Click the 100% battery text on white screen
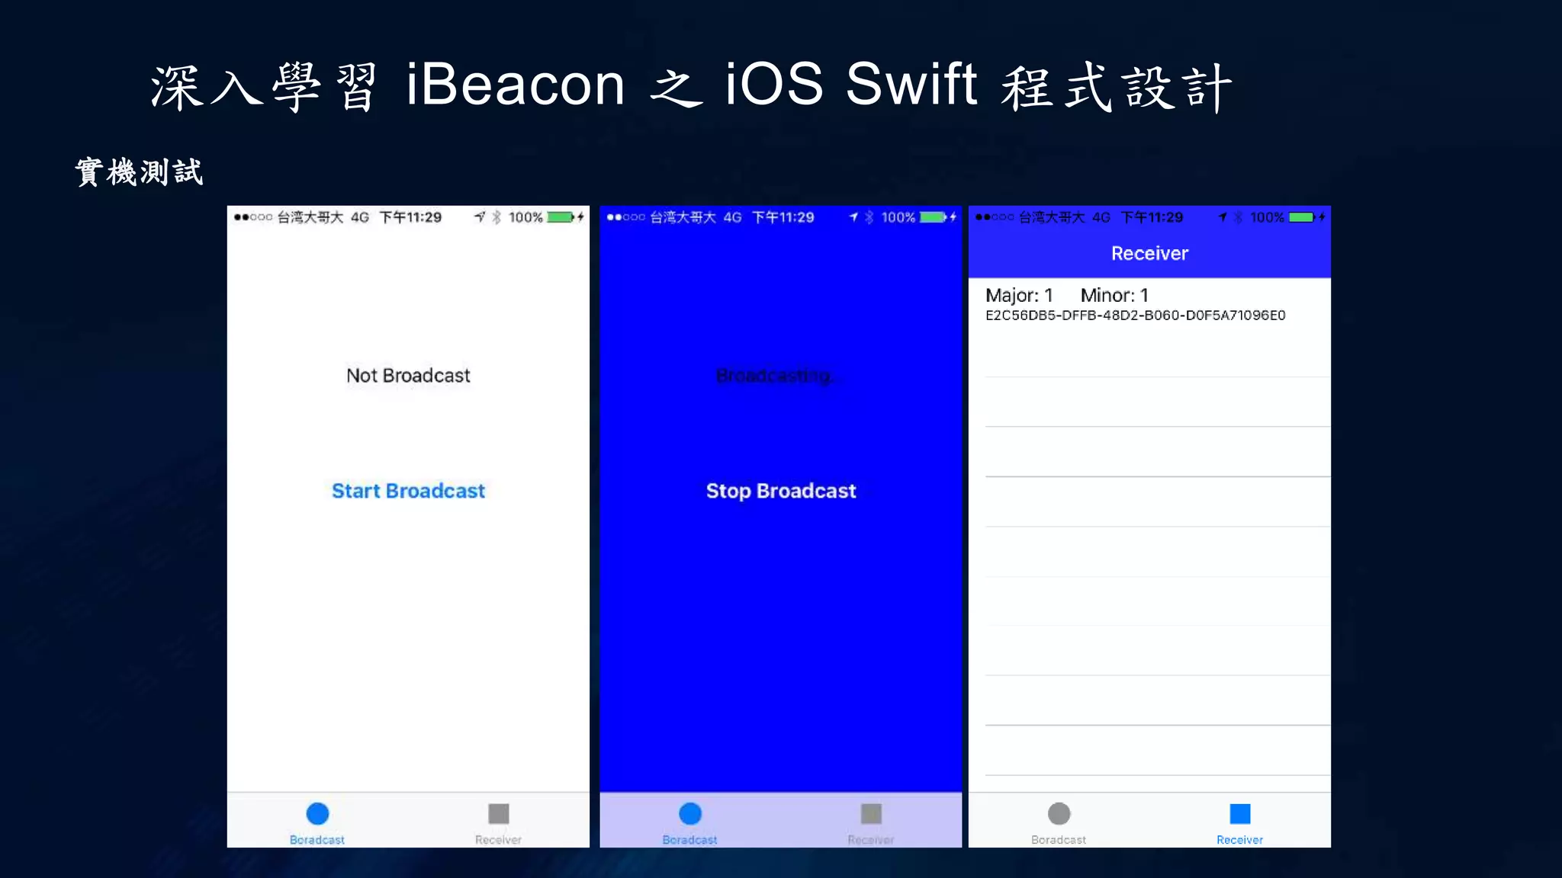This screenshot has height=878, width=1562. coord(525,217)
